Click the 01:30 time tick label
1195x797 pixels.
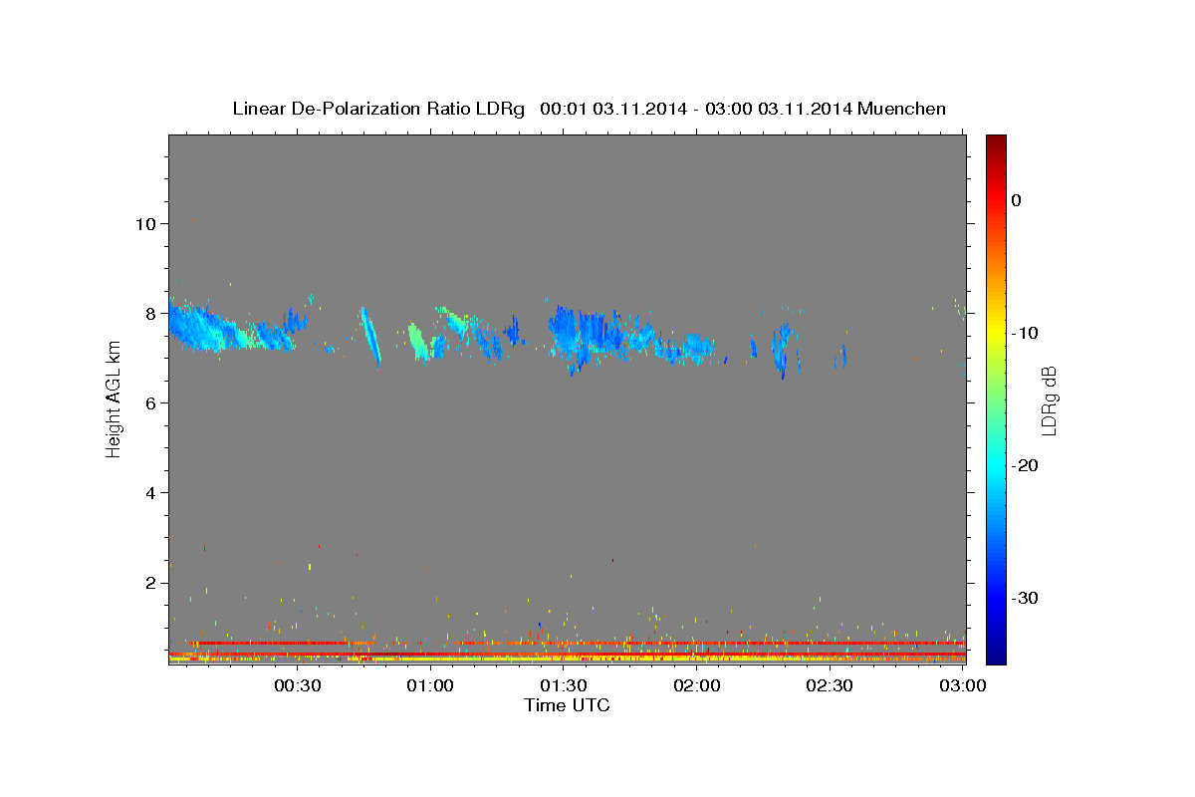click(563, 685)
